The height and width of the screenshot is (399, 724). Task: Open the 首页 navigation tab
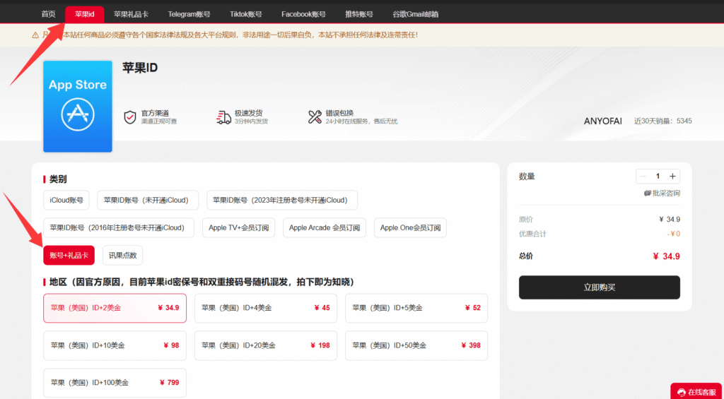click(49, 14)
